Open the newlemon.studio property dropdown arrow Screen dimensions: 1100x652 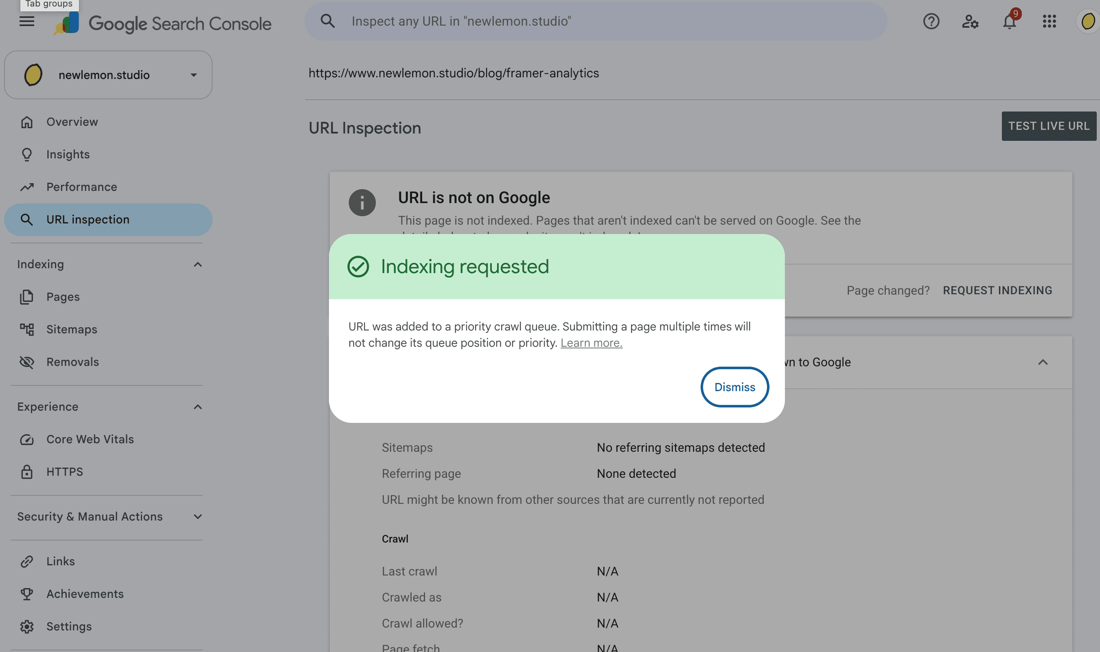[x=193, y=75]
